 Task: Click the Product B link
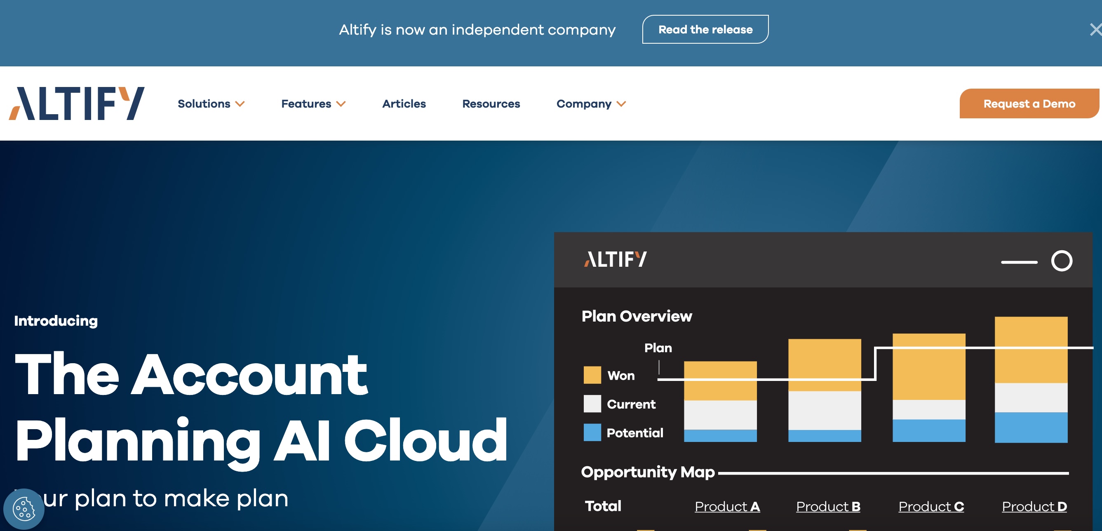pyautogui.click(x=828, y=507)
